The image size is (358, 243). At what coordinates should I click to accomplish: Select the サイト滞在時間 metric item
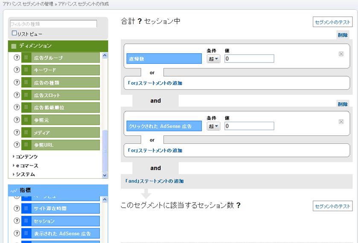pos(61,209)
